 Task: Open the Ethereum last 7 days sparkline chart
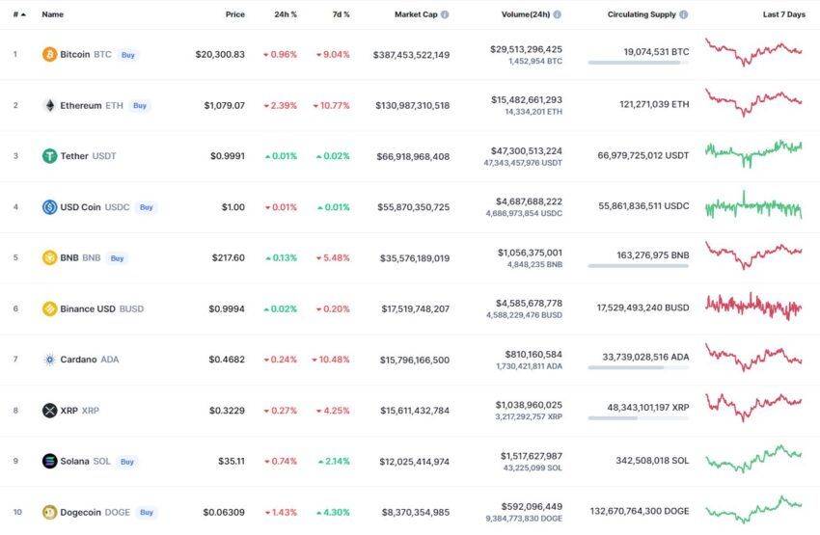(x=753, y=102)
